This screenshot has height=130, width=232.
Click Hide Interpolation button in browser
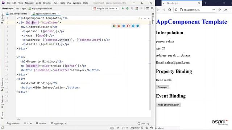pos(168,105)
